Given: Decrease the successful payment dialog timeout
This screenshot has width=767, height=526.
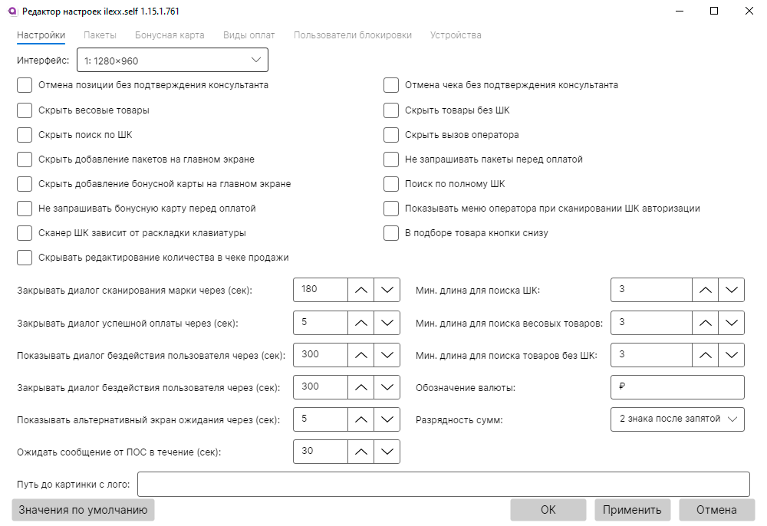Looking at the screenshot, I should [x=387, y=322].
